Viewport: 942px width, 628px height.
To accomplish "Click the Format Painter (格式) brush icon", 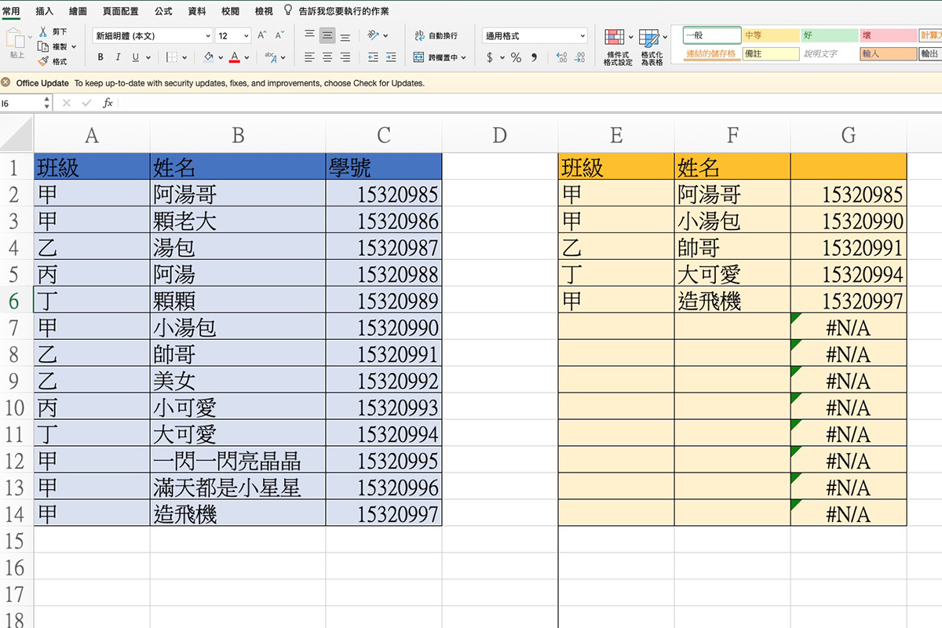I will point(44,59).
